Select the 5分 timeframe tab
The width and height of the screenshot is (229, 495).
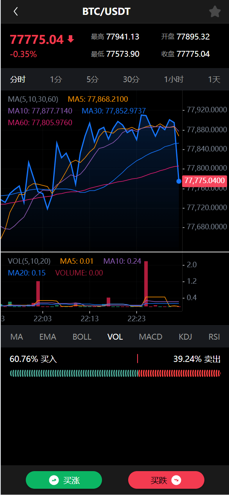click(93, 79)
